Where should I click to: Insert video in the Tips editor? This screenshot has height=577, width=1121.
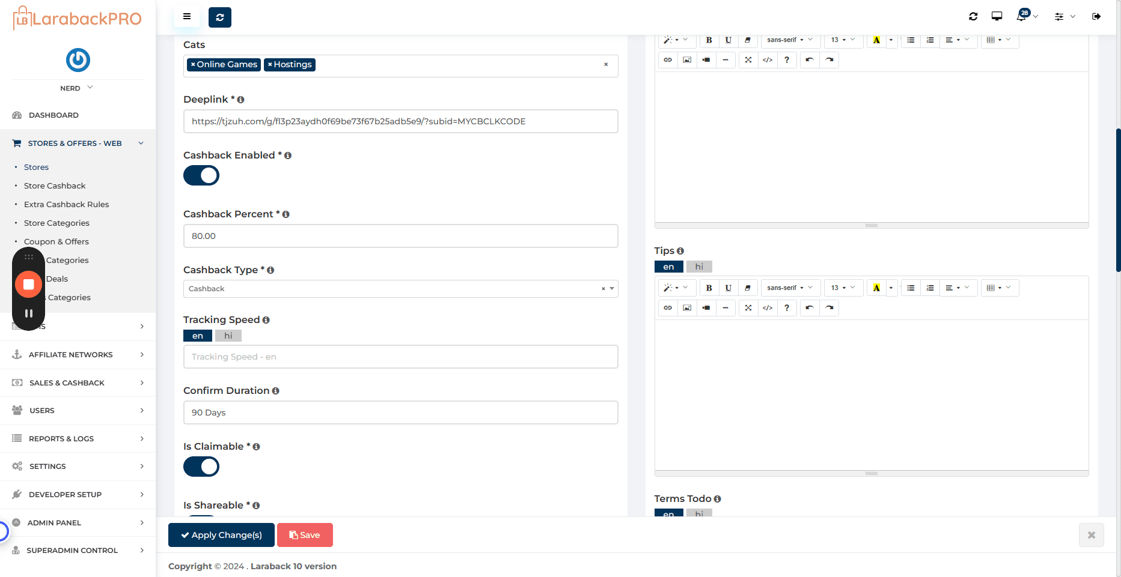click(x=706, y=308)
